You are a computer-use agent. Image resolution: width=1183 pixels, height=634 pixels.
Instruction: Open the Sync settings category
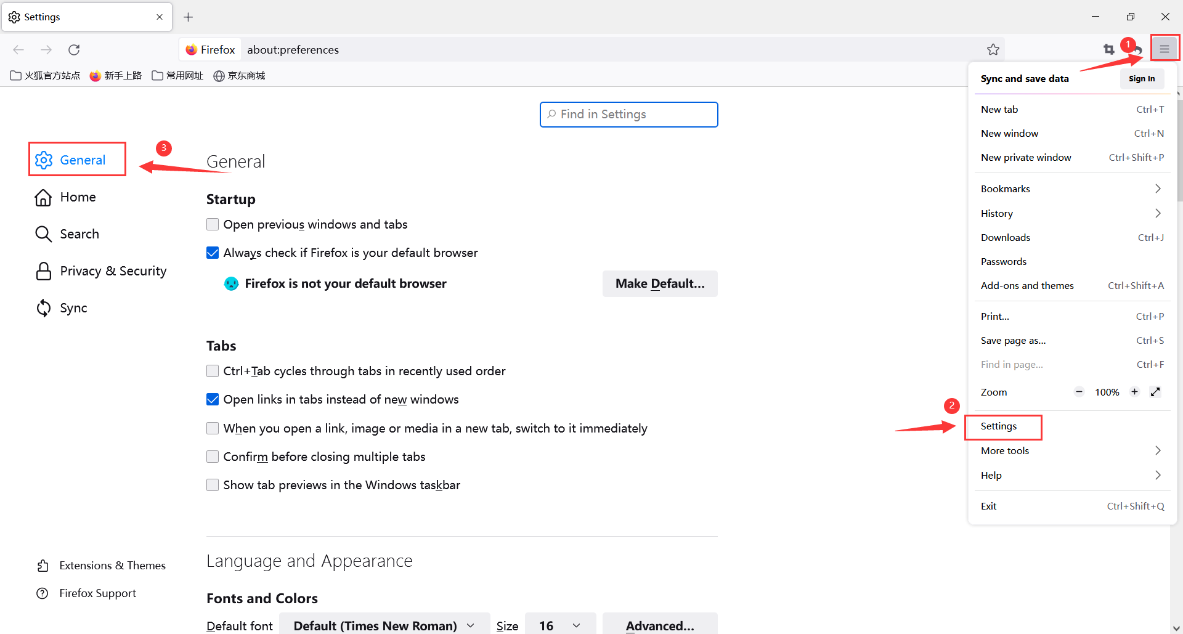(73, 308)
